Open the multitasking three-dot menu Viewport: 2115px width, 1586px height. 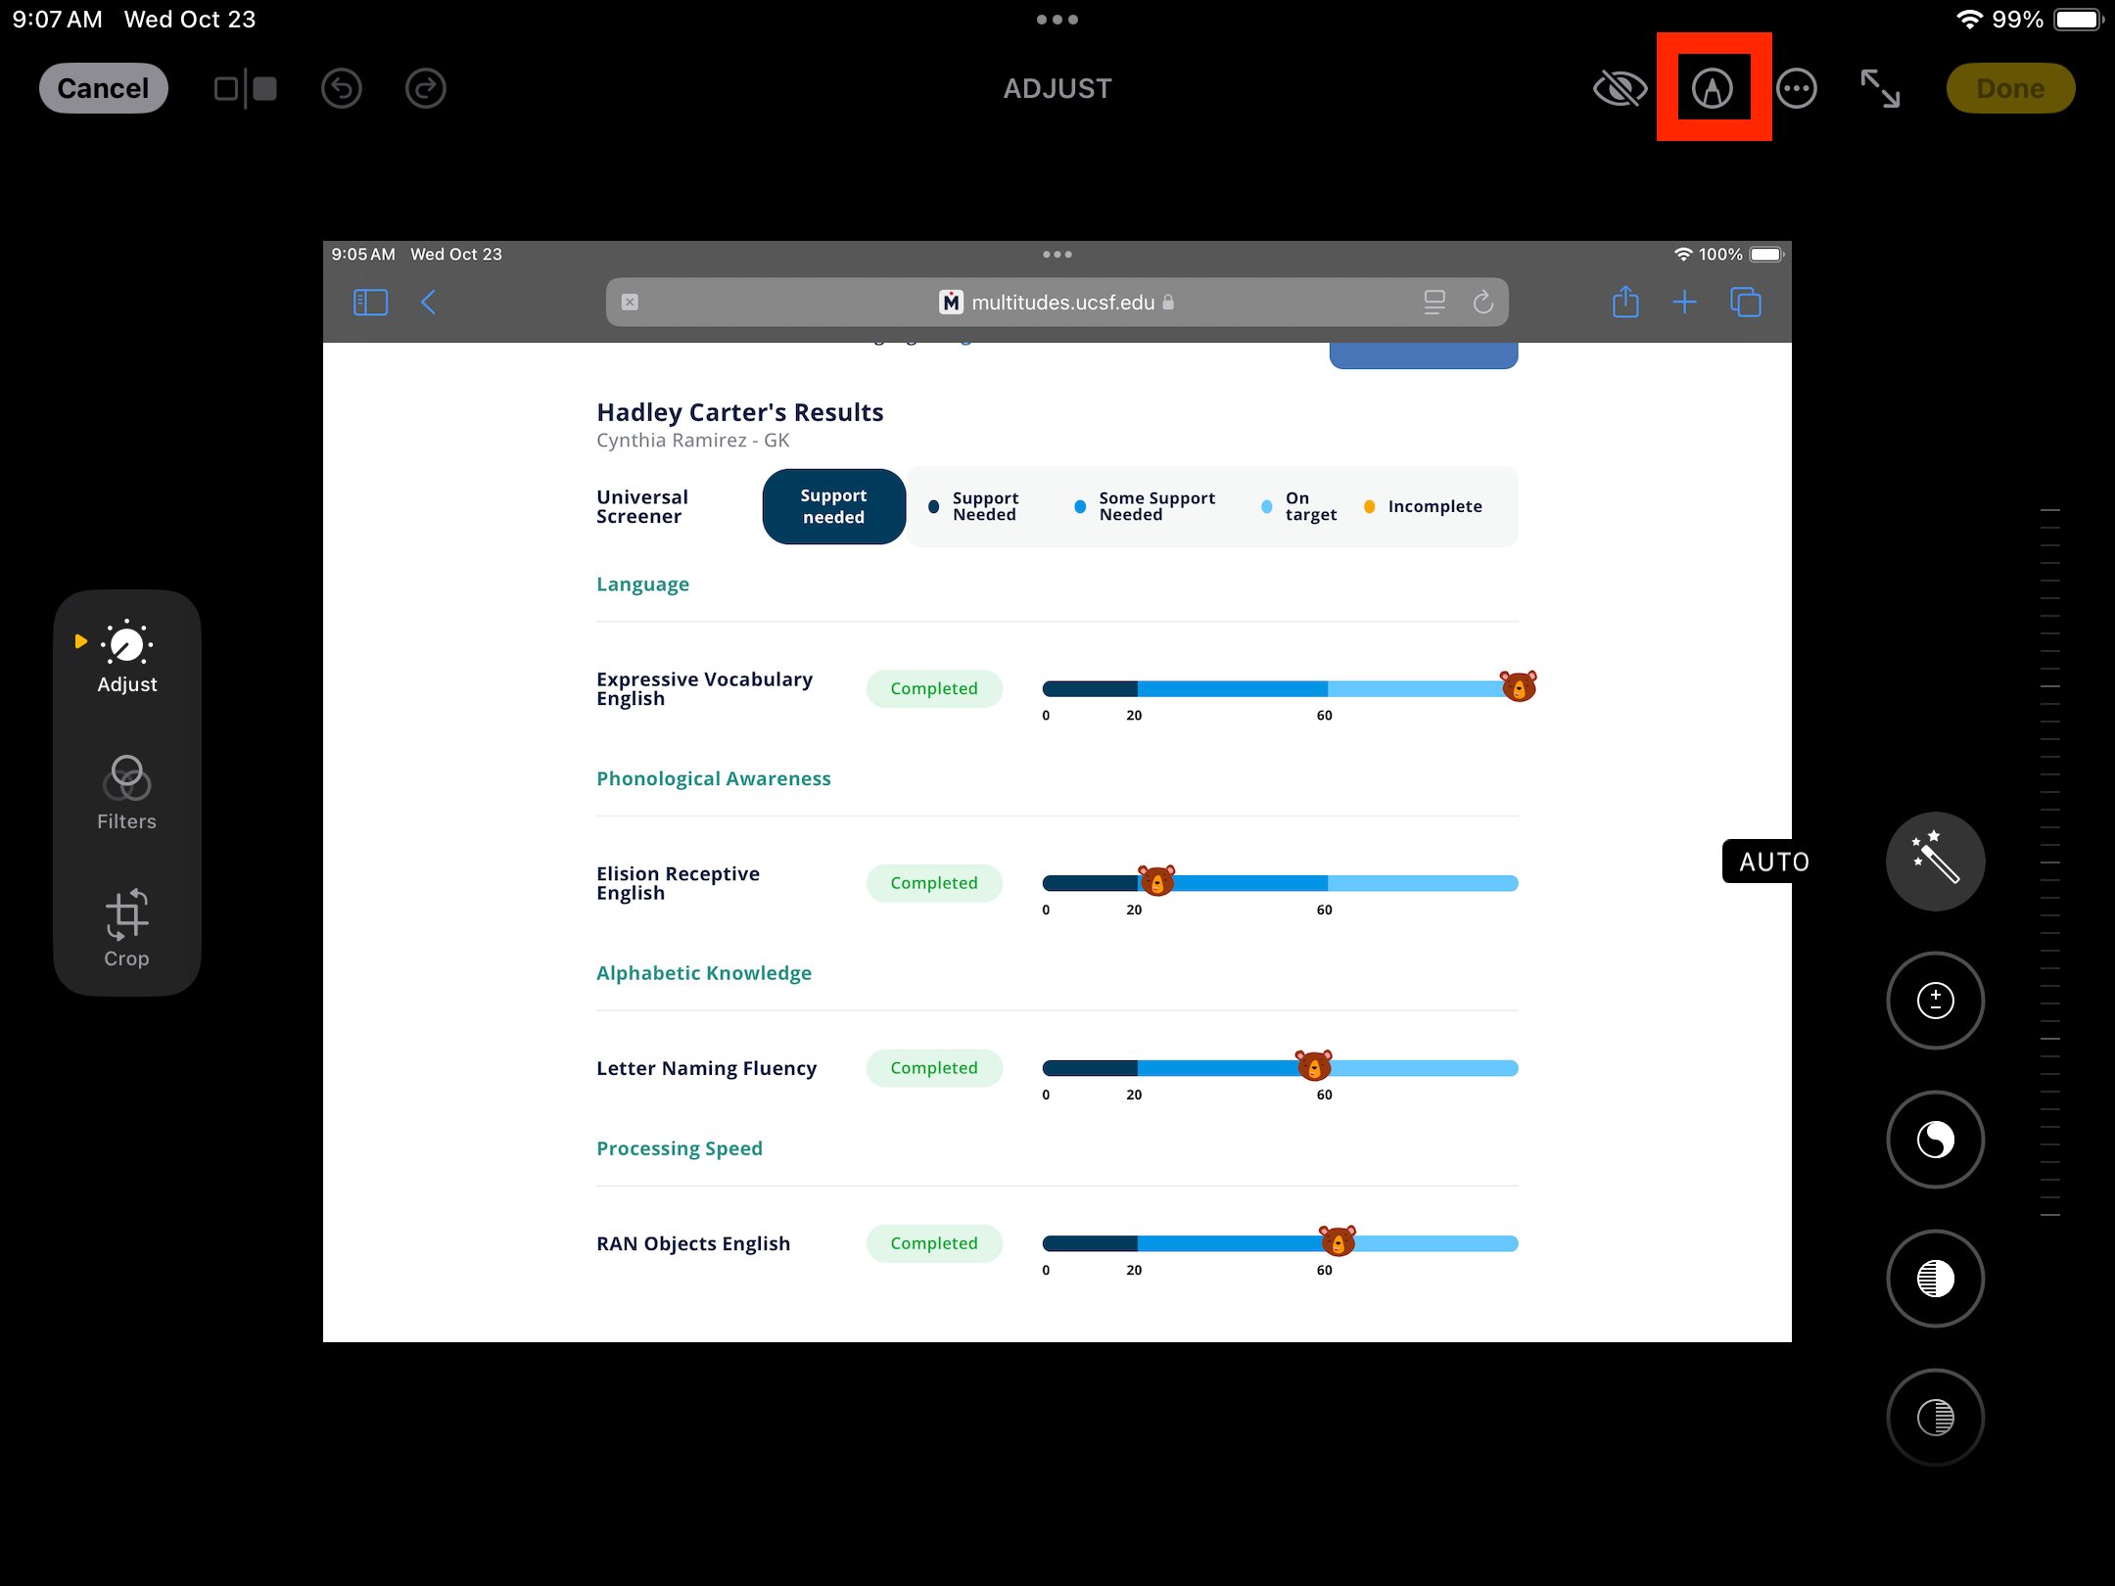pyautogui.click(x=1057, y=20)
